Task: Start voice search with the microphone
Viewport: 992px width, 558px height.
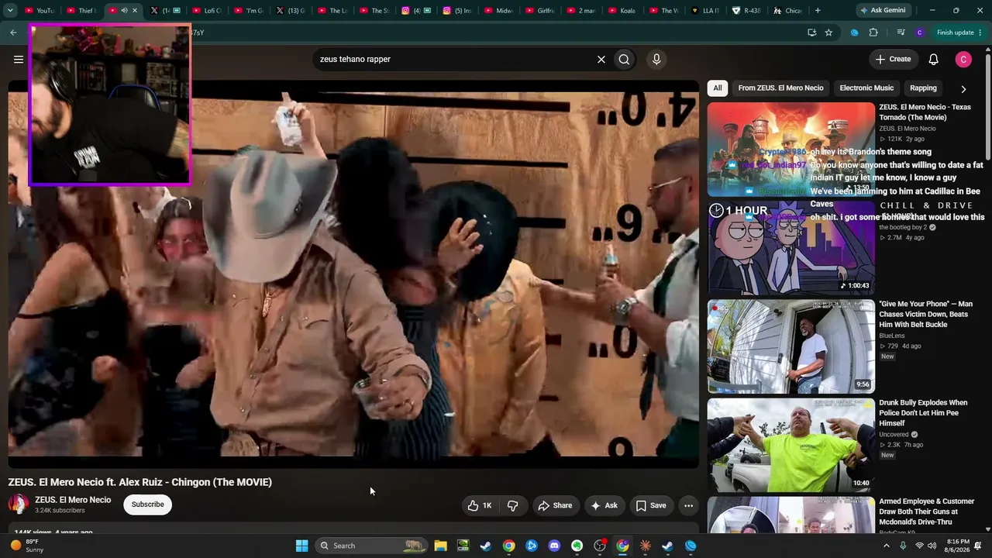Action: 656,59
